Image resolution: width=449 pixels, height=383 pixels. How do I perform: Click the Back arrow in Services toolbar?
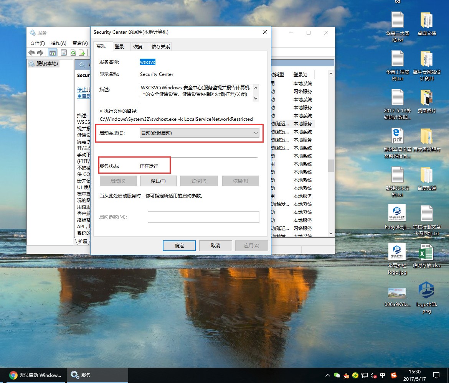(31, 53)
